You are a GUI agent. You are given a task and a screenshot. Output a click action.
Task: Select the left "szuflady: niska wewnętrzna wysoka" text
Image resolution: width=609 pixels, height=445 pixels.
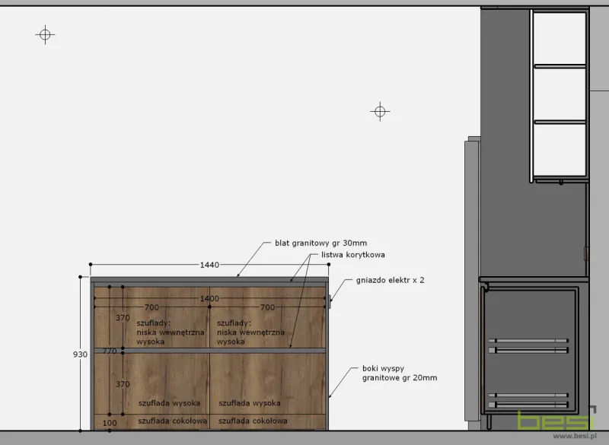tap(171, 332)
